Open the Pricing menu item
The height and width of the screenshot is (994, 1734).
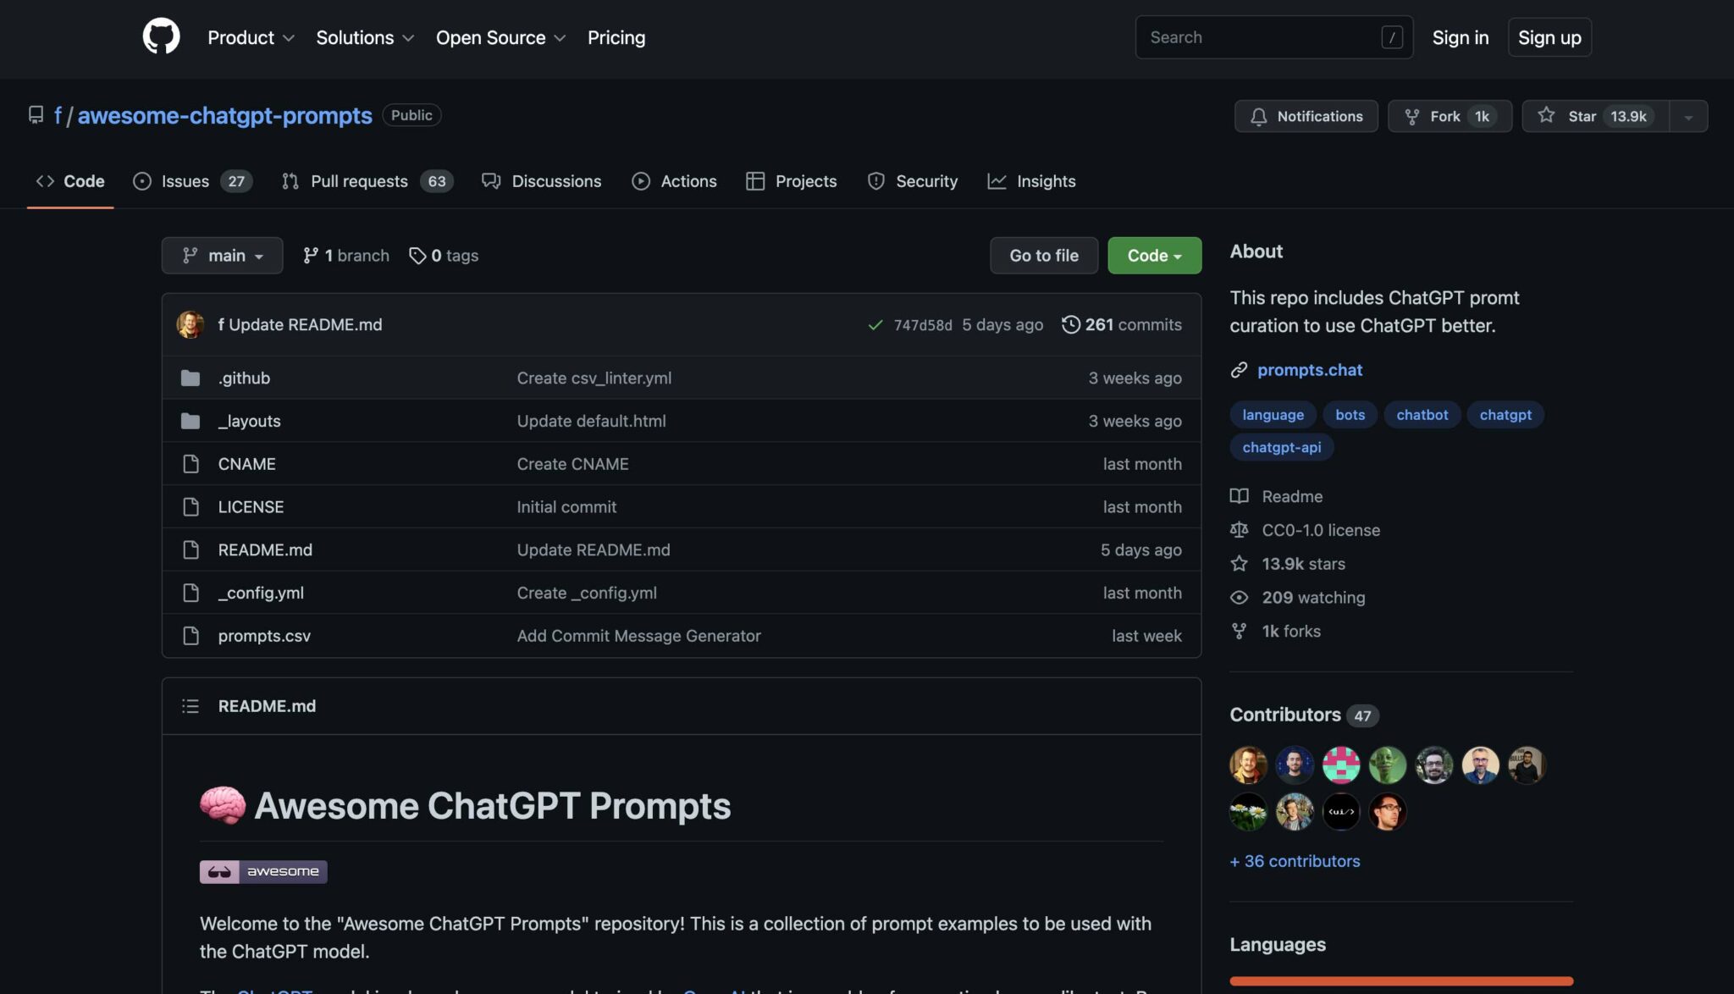tap(616, 37)
